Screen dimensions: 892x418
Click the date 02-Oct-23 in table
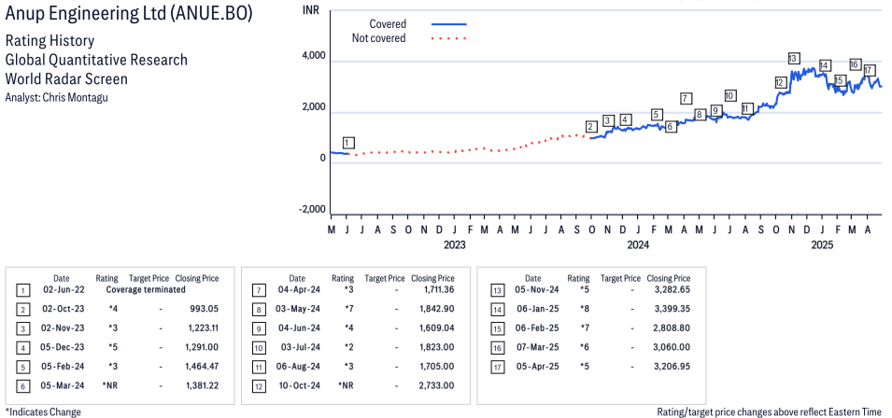click(64, 309)
